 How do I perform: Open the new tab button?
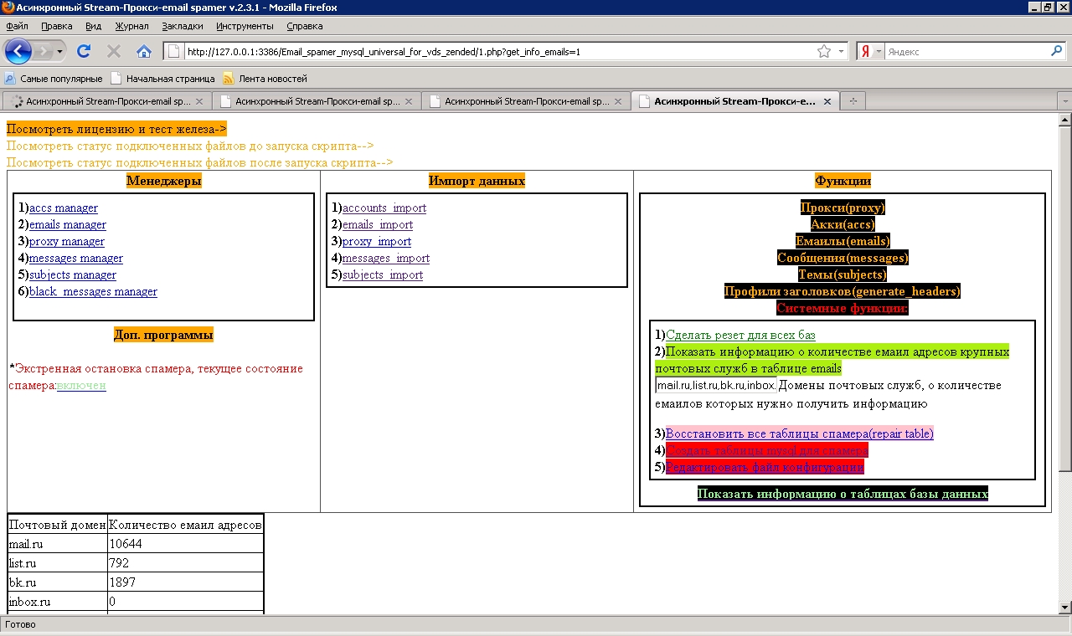[x=853, y=100]
